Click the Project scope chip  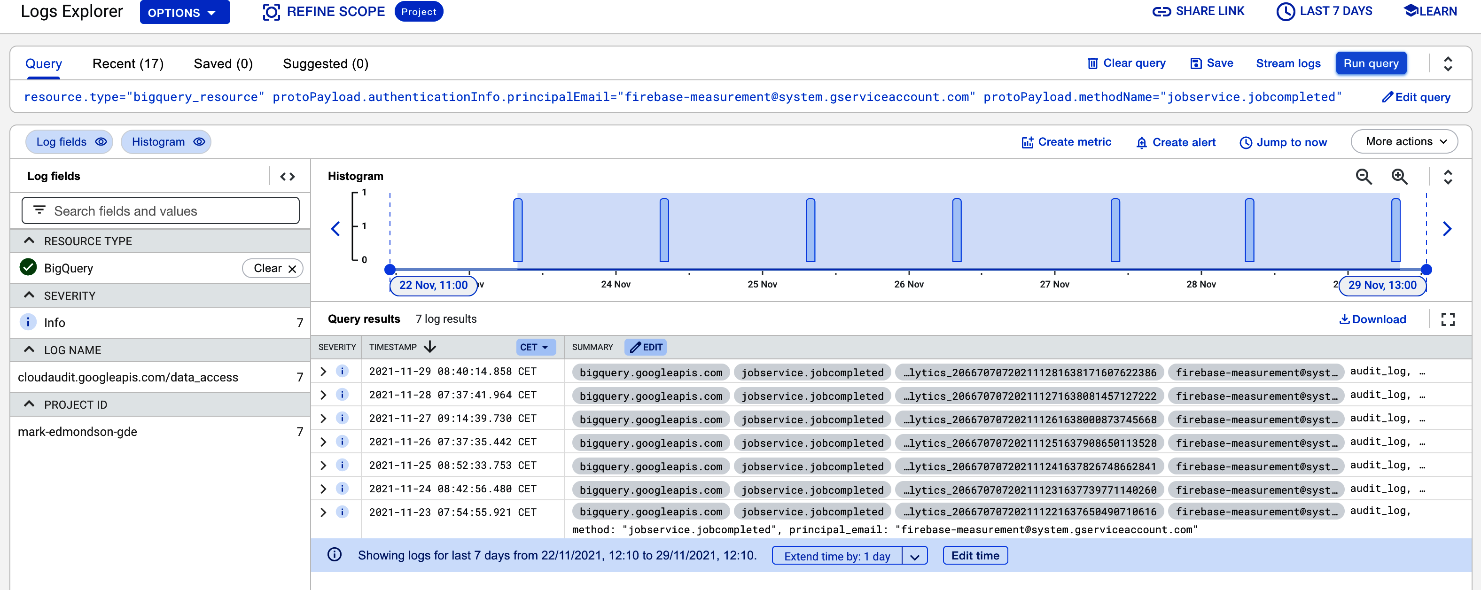pos(419,11)
